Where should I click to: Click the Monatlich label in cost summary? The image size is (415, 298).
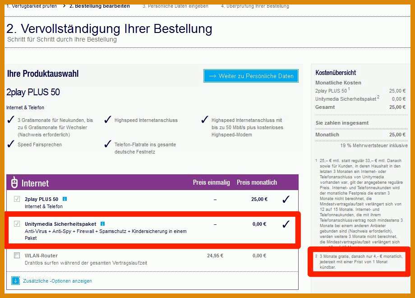tap(327, 135)
